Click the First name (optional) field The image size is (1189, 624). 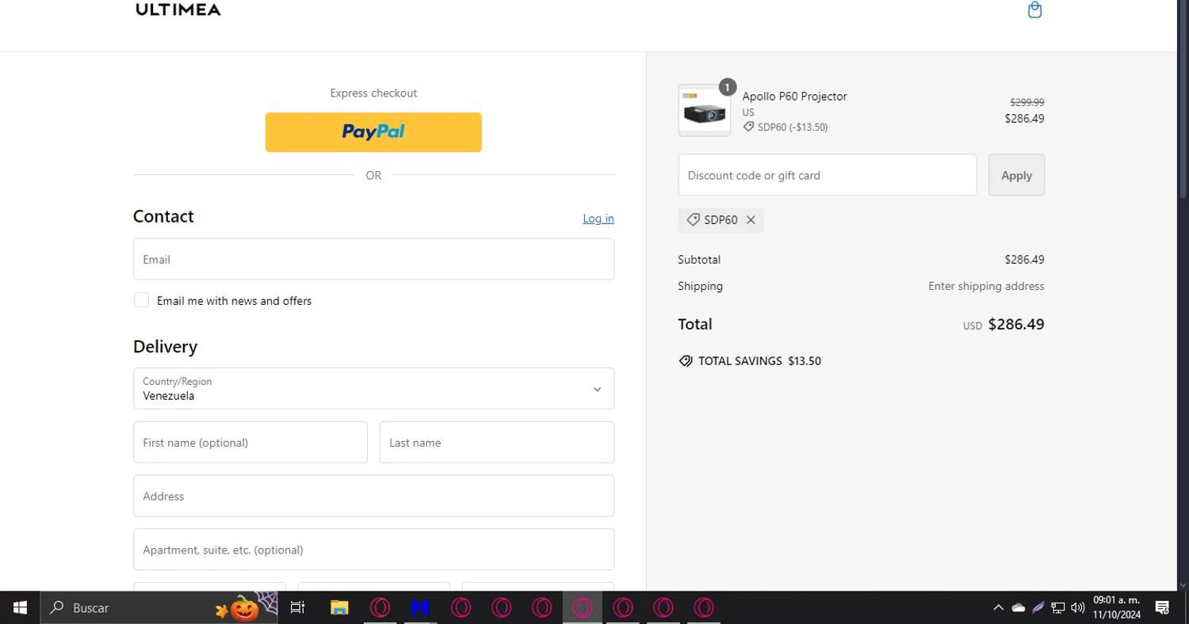[x=250, y=443]
